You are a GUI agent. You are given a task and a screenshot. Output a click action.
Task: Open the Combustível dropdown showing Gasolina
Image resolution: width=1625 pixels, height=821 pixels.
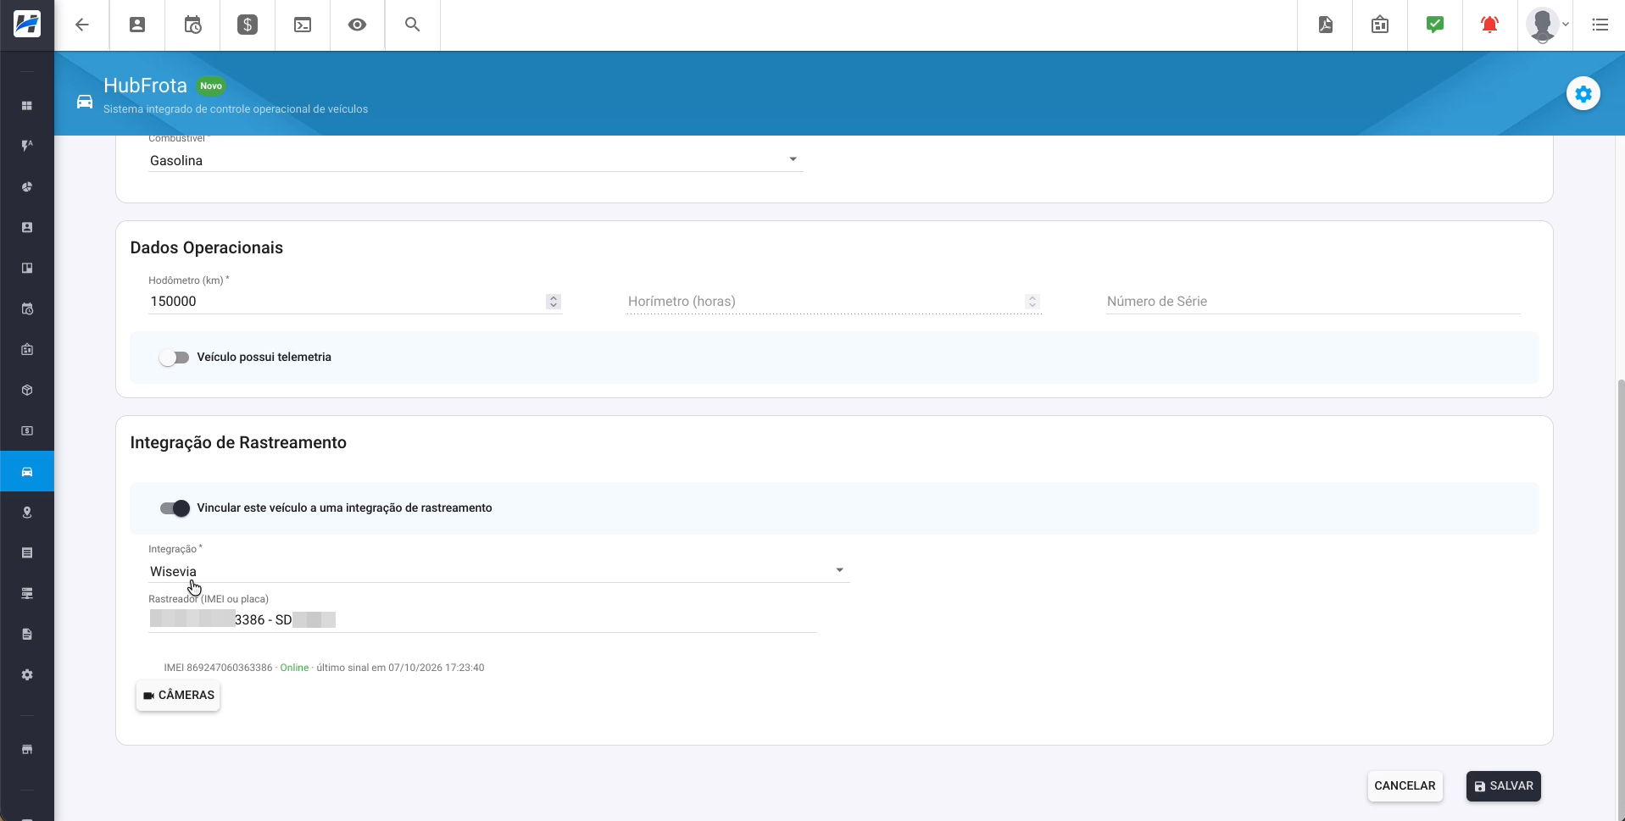476,160
